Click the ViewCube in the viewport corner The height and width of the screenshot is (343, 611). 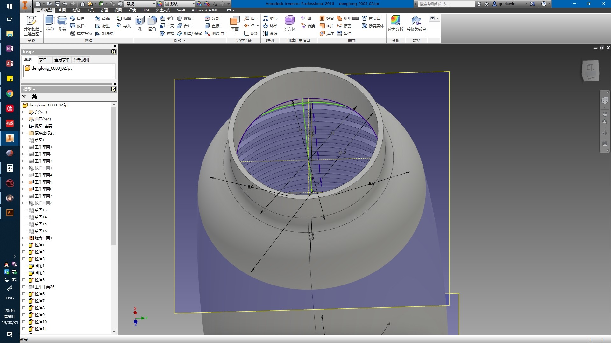[x=590, y=71]
